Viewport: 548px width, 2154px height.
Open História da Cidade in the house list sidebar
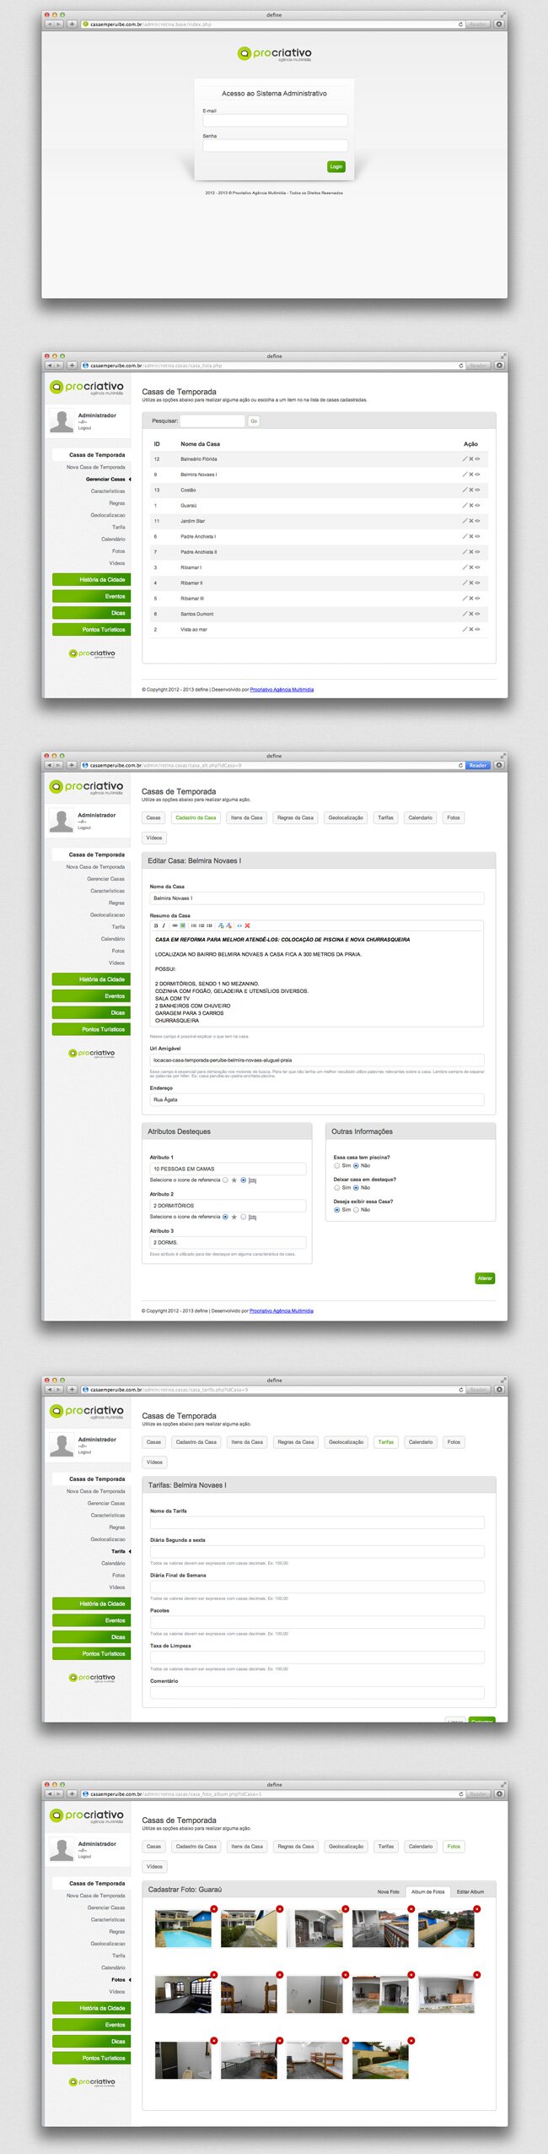[x=91, y=579]
